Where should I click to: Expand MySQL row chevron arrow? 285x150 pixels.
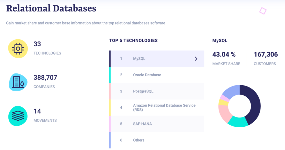click(x=196, y=59)
